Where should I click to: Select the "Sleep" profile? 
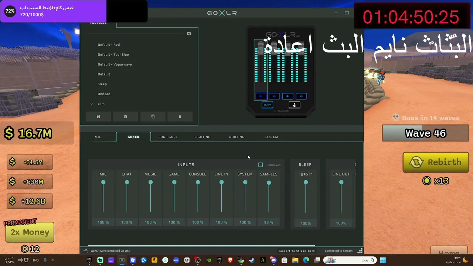coord(102,84)
